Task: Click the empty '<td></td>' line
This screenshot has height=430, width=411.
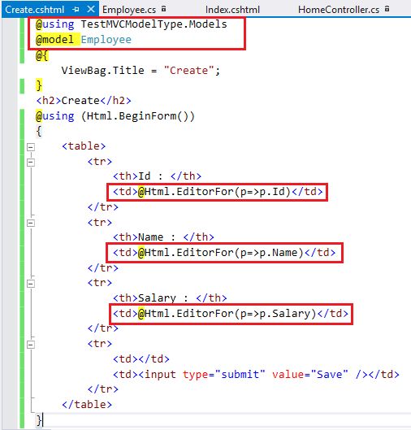Action: (141, 358)
